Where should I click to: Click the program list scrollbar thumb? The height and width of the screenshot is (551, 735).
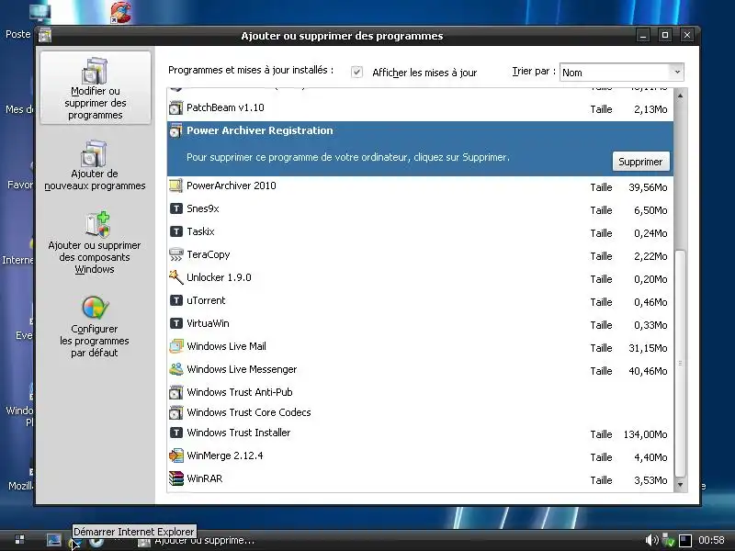680,364
